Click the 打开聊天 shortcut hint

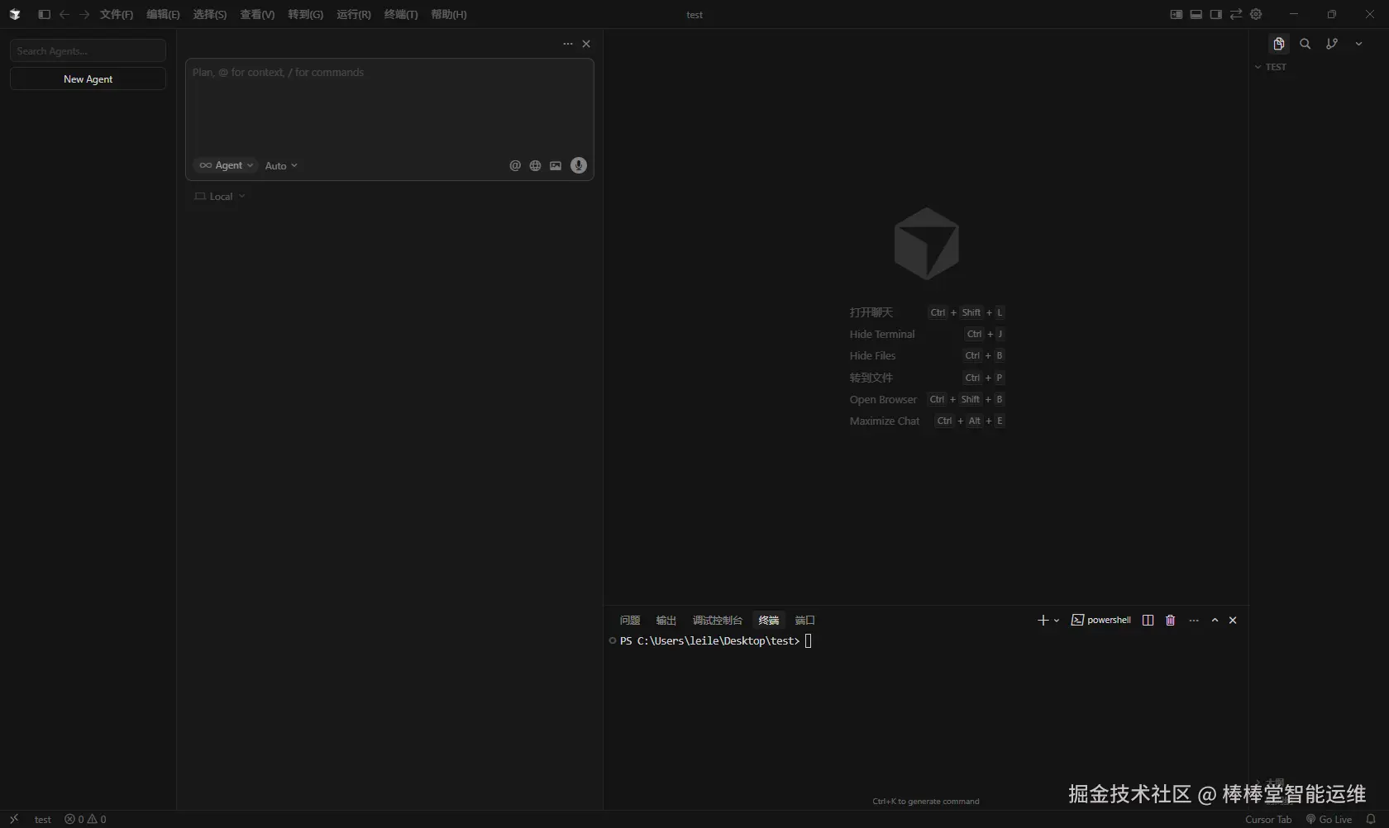coord(927,312)
